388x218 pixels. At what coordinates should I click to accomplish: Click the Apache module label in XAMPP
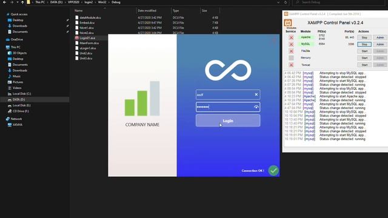point(306,37)
